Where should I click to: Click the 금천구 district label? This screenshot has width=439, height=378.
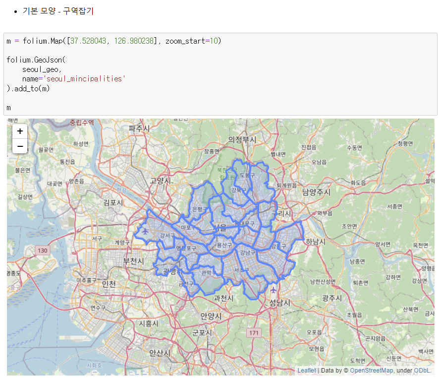click(186, 284)
